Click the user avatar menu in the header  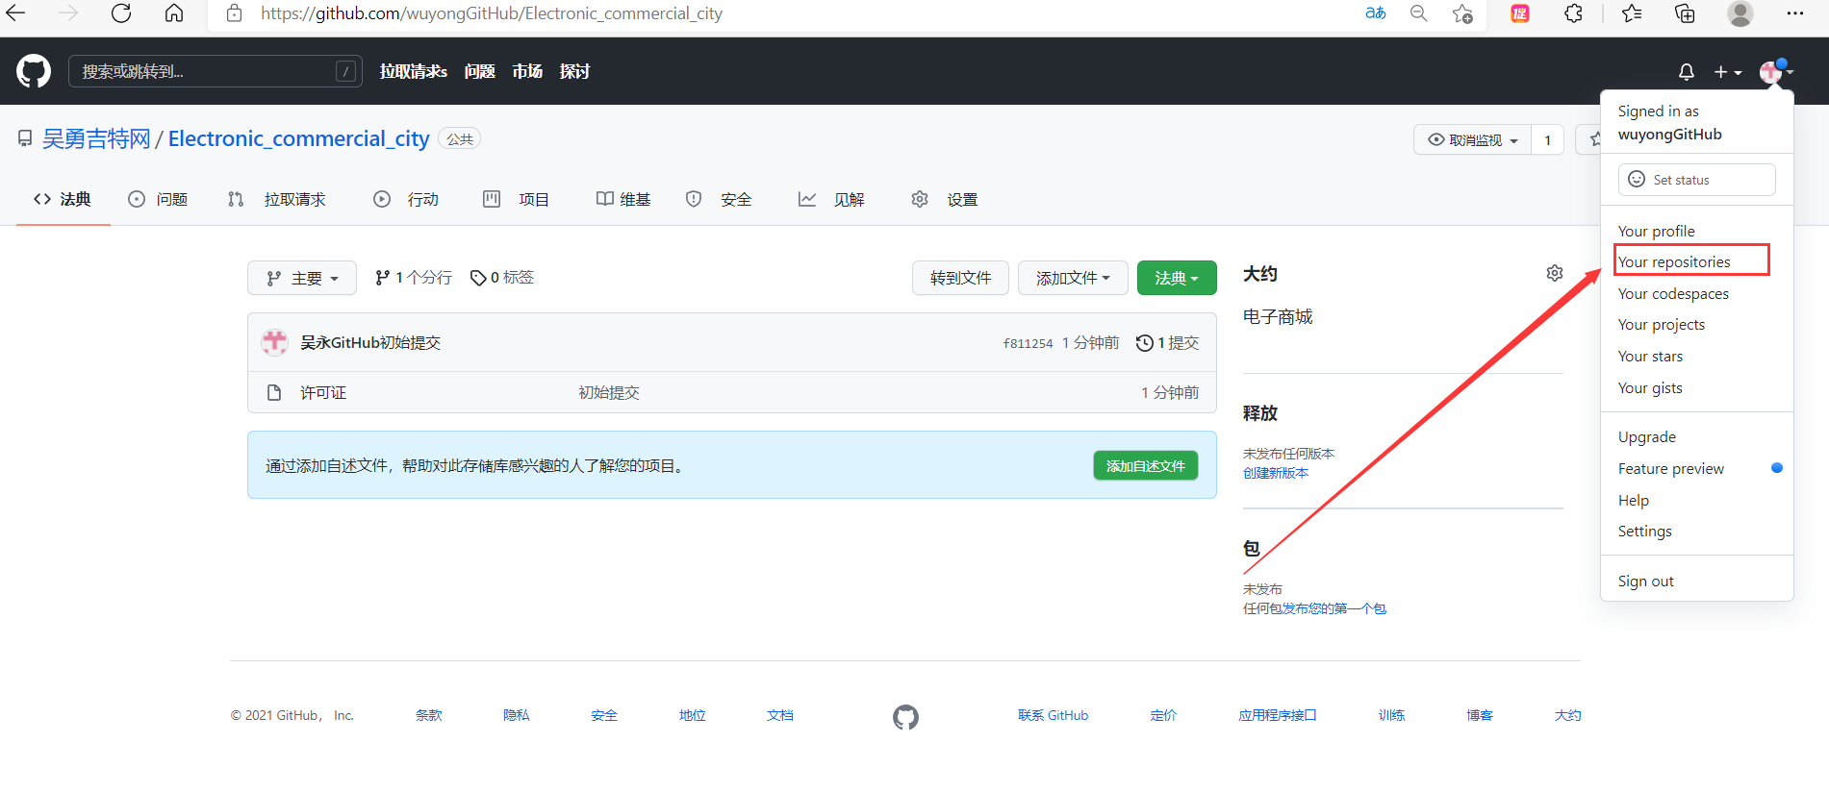tap(1776, 72)
